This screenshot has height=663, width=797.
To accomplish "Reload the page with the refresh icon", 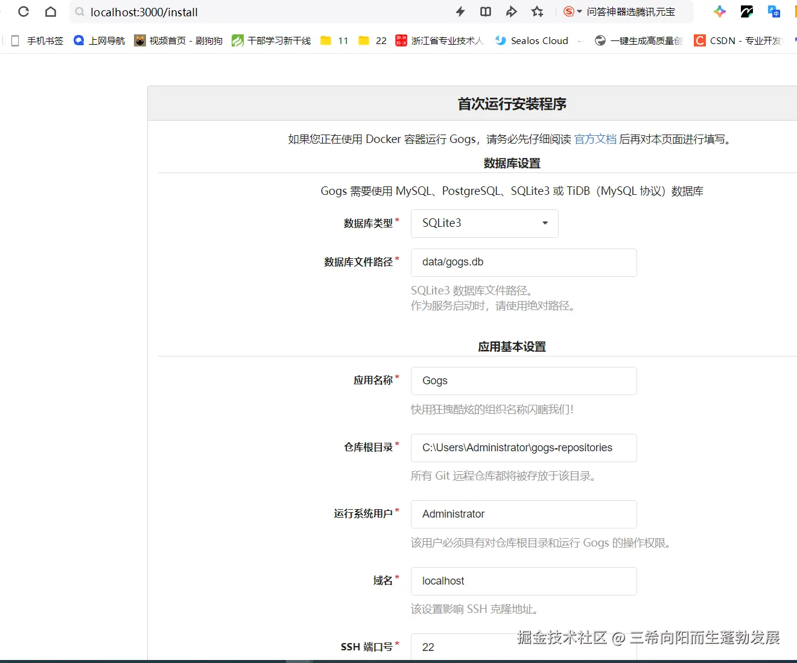I will tap(24, 11).
